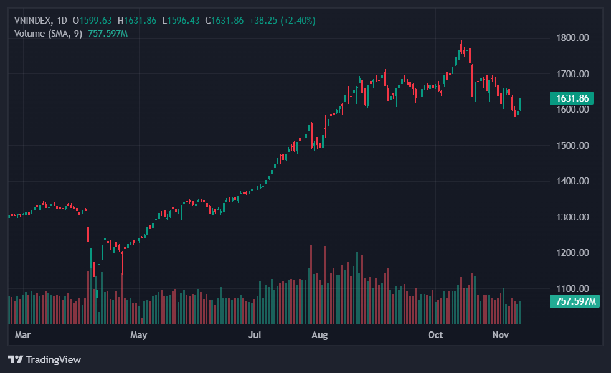Viewport: 611px width, 373px height.
Task: Select the green 1631.86 price label on axis
Action: point(572,98)
